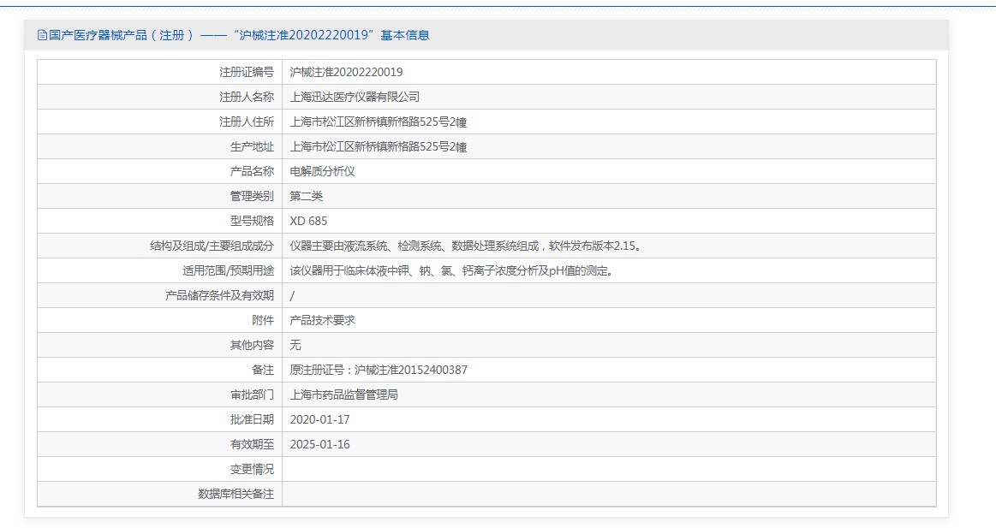The height and width of the screenshot is (528, 996).
Task: Click the 数据库相关备注 label cell
Action: (160, 494)
